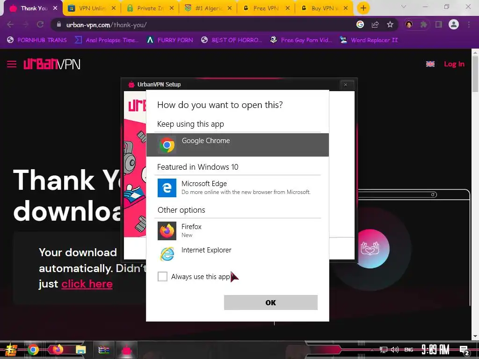
Task: Share this page via share icon
Action: (375, 25)
